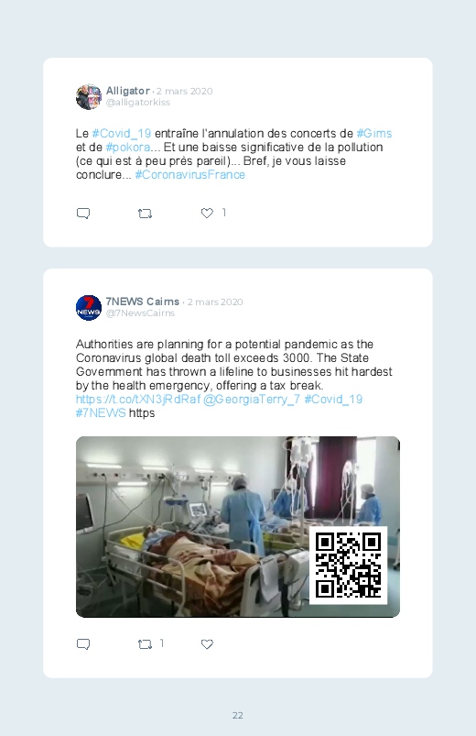Retweet the 7NEWS Cairns tweet

[x=145, y=644]
